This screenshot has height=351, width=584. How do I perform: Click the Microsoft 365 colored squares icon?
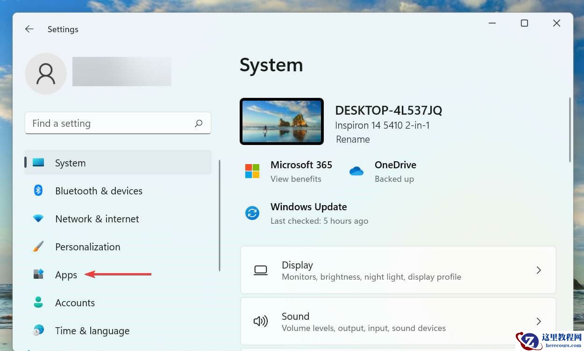252,171
